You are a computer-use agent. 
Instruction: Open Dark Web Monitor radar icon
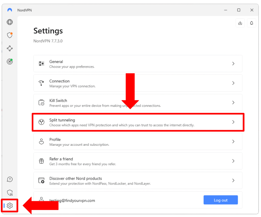pos(10,61)
